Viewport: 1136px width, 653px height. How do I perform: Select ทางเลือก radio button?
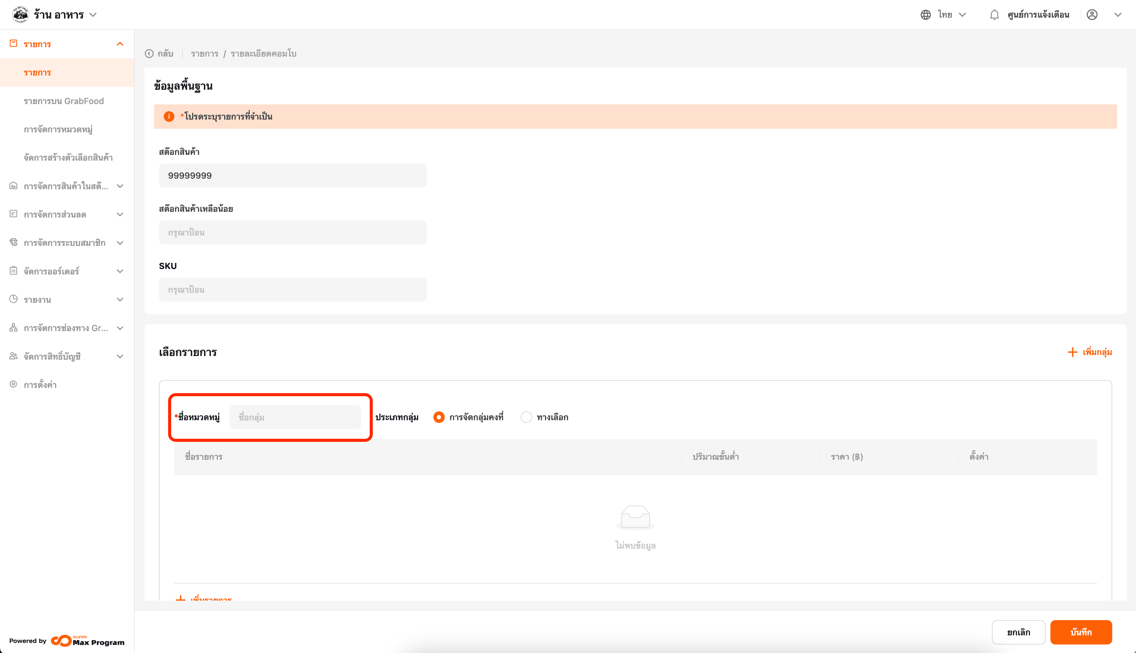coord(526,417)
